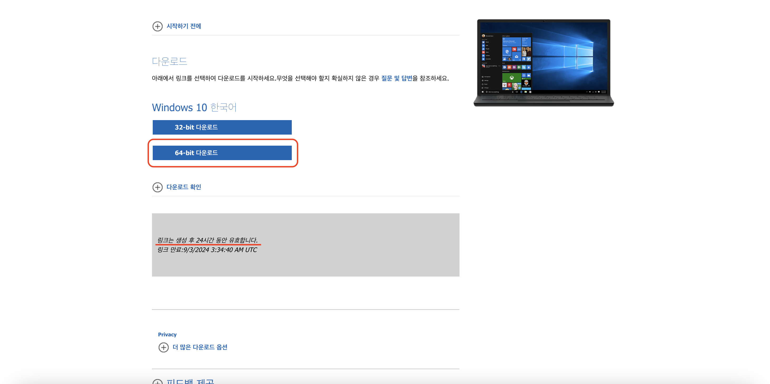Click the 32-bit 다운로드 button
This screenshot has height=384, width=770.
(222, 127)
